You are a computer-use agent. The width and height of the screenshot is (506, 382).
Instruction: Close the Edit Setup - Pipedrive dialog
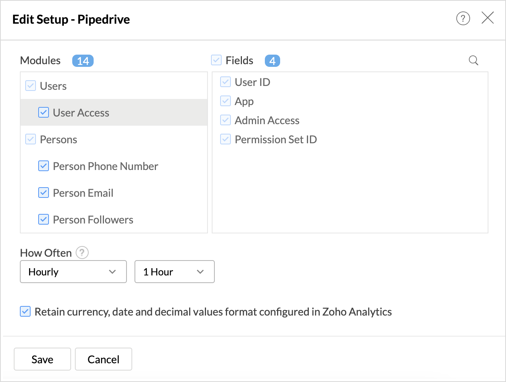click(488, 18)
